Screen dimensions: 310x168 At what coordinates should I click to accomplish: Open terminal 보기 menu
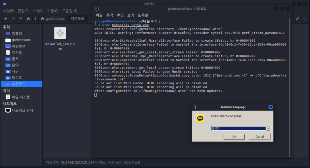(x=131, y=15)
